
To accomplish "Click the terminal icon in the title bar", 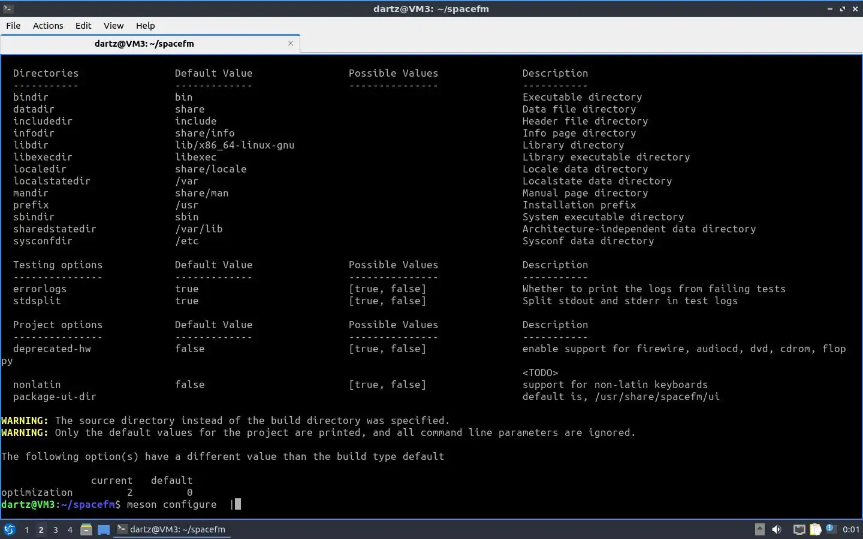I will [x=8, y=8].
